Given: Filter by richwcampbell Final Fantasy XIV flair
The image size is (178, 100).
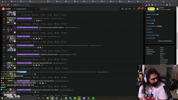Looking at the screenshot, I should 27,27.
